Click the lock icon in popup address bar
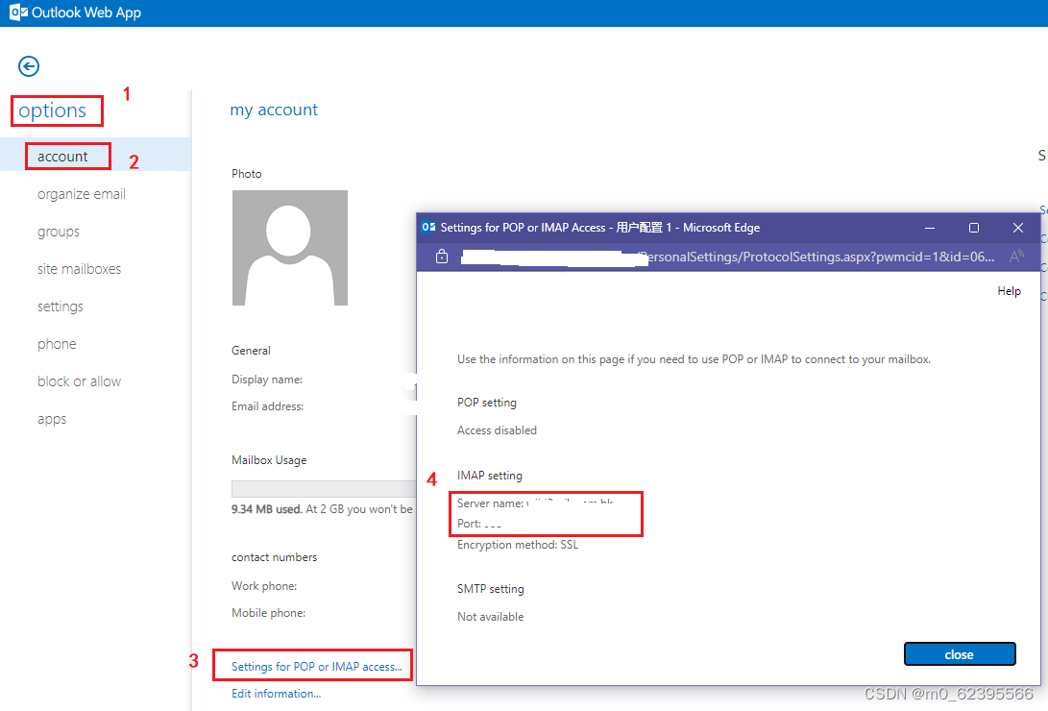 point(442,257)
